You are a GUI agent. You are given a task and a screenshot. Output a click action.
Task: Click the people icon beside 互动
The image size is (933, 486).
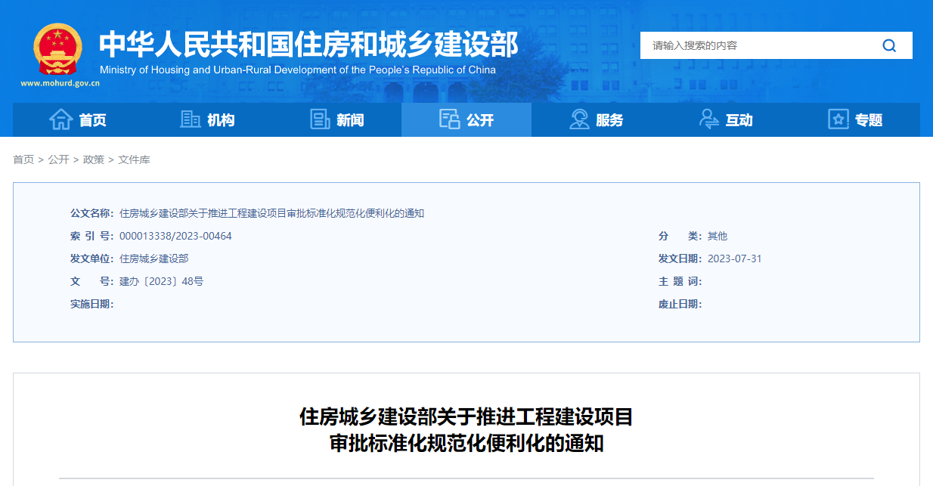[708, 119]
